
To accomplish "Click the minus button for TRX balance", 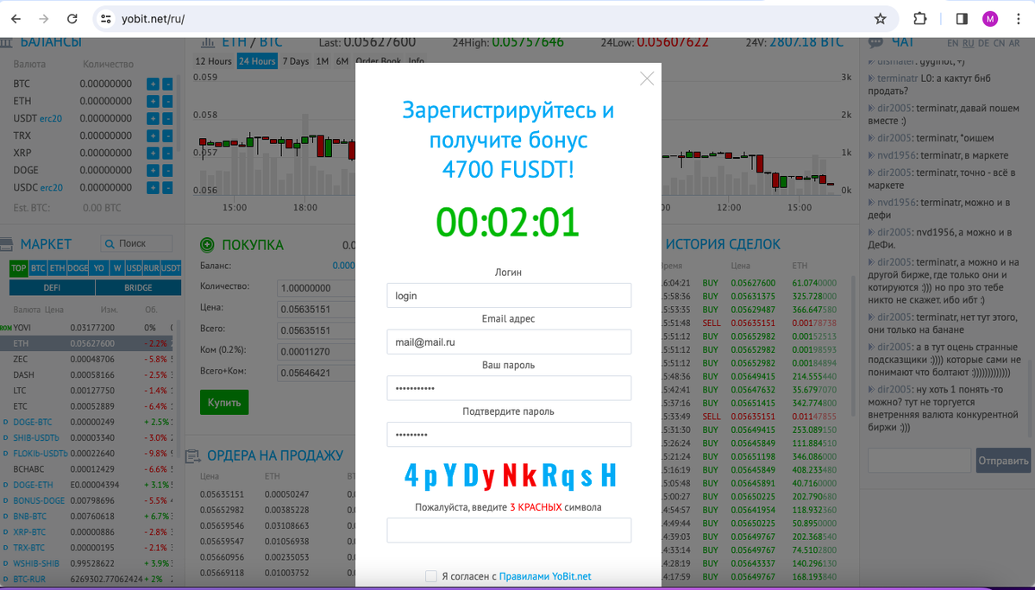I will (167, 135).
